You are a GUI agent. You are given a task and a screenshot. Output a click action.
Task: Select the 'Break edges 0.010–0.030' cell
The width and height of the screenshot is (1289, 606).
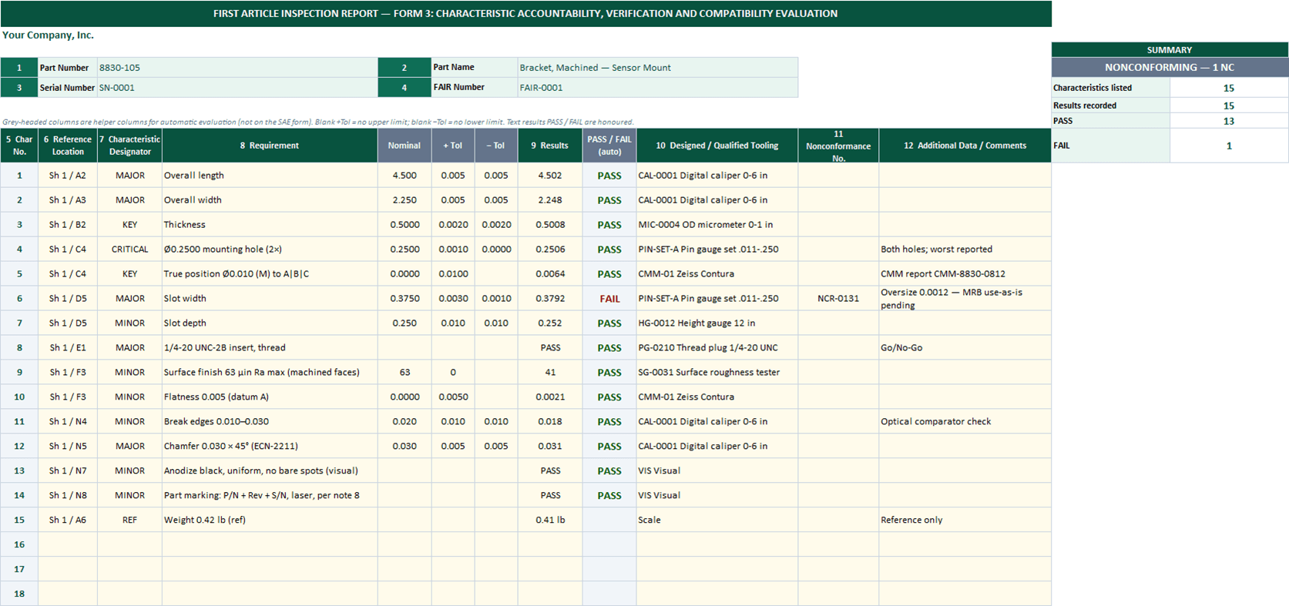(270, 422)
